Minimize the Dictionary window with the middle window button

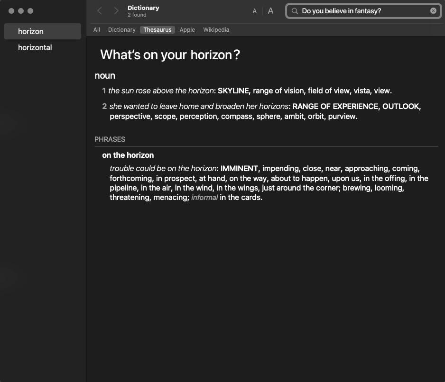[x=21, y=11]
